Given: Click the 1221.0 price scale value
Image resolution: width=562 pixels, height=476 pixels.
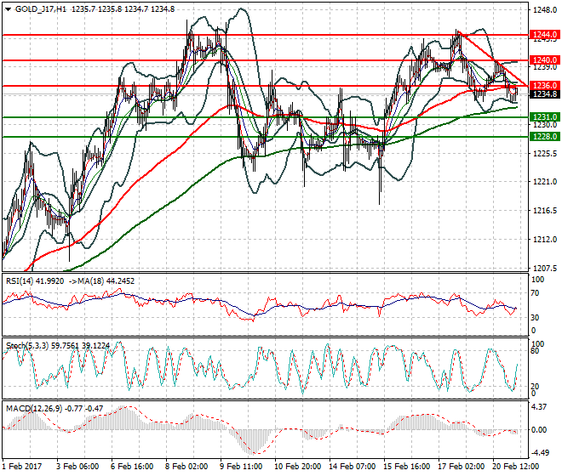Looking at the screenshot, I should coord(545,182).
